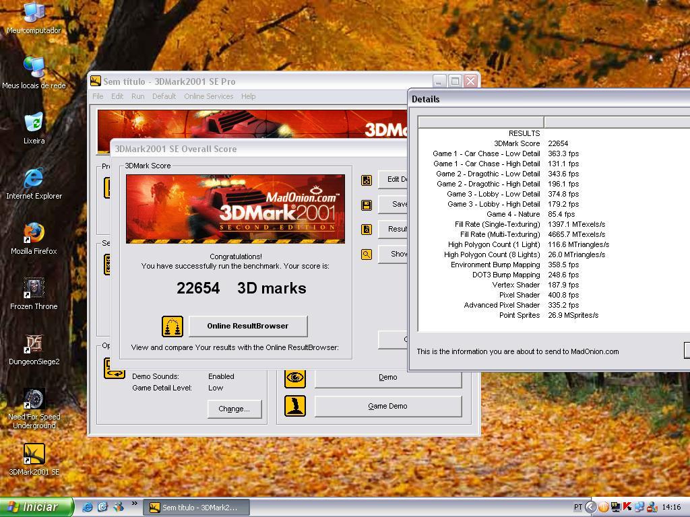Viewport: 690px width, 517px height.
Task: Select the Vertex Shader row
Action: click(554, 285)
